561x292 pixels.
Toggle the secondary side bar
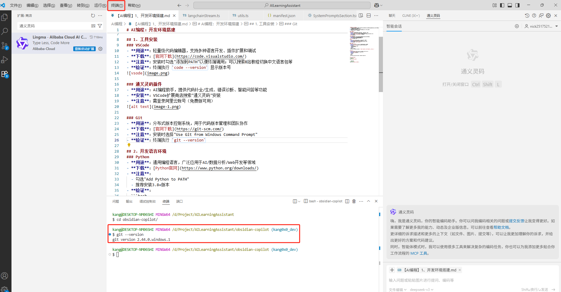coord(517,5)
